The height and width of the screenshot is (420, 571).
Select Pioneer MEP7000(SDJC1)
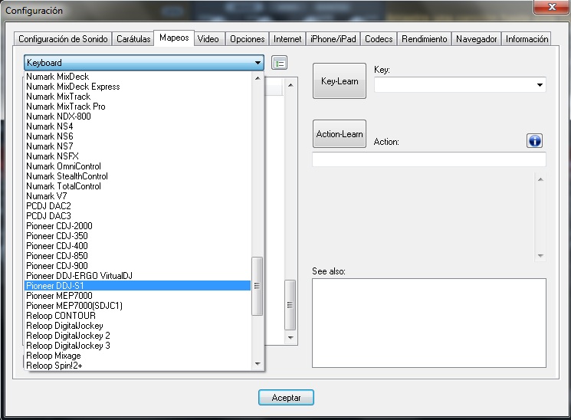click(138, 306)
